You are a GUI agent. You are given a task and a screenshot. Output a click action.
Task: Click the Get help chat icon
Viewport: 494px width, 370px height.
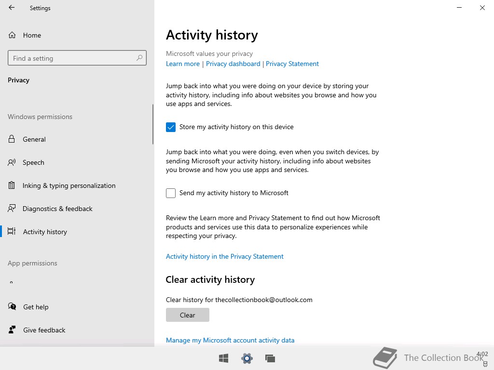(x=12, y=306)
